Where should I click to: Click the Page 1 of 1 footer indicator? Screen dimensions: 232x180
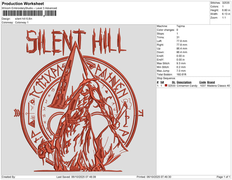tap(222, 177)
